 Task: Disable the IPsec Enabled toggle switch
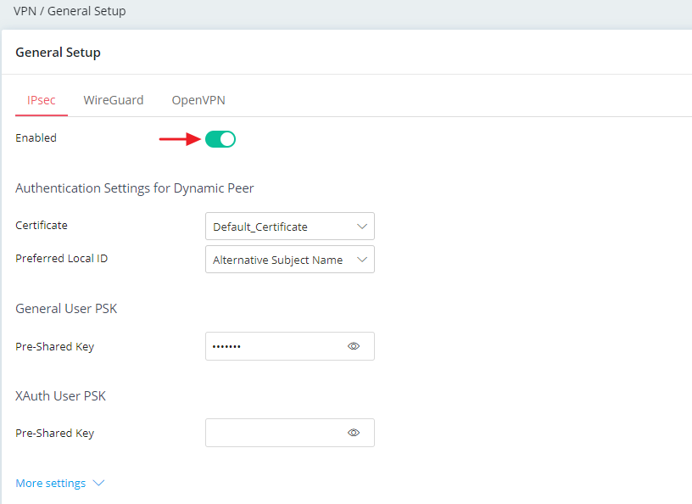(220, 139)
